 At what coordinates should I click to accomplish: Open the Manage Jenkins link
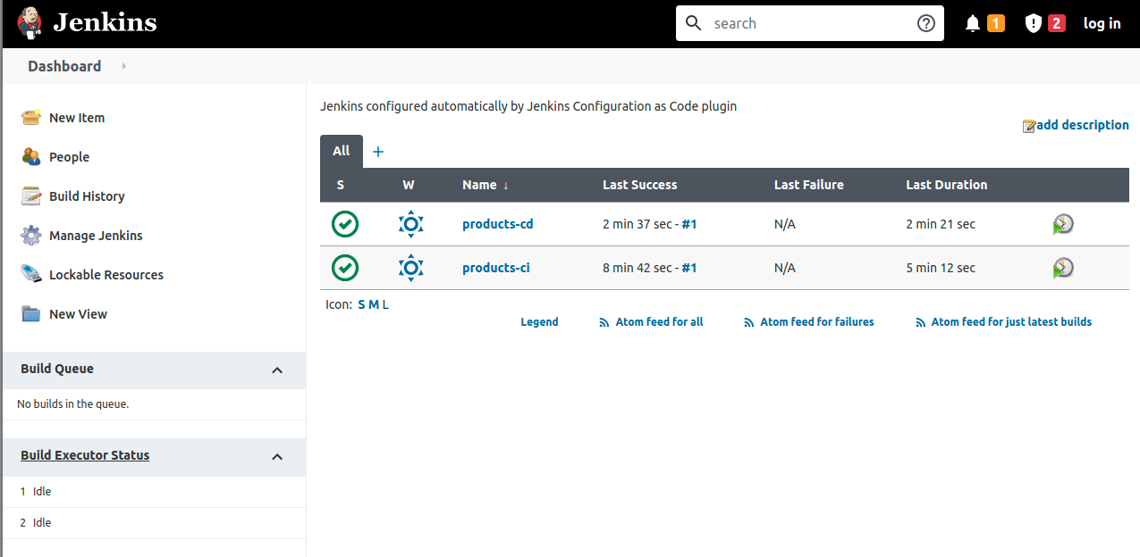[x=96, y=236]
